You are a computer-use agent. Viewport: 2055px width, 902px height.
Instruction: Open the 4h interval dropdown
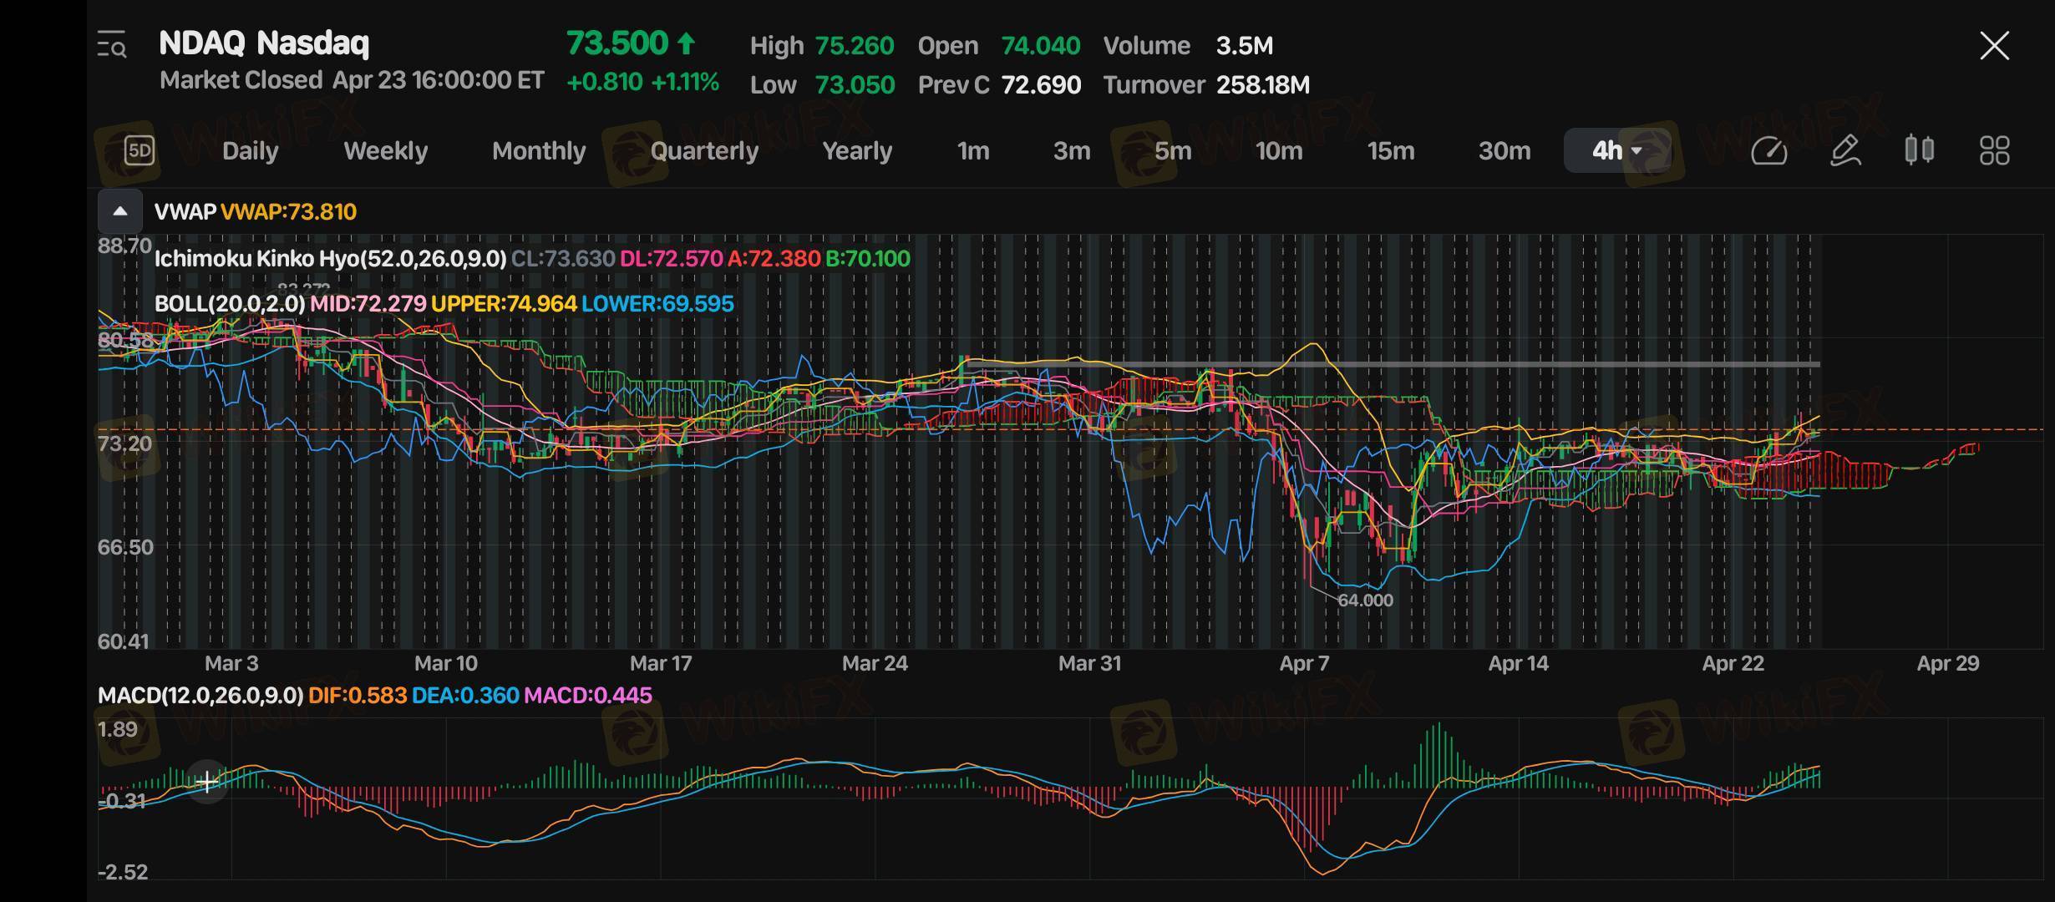1616,151
